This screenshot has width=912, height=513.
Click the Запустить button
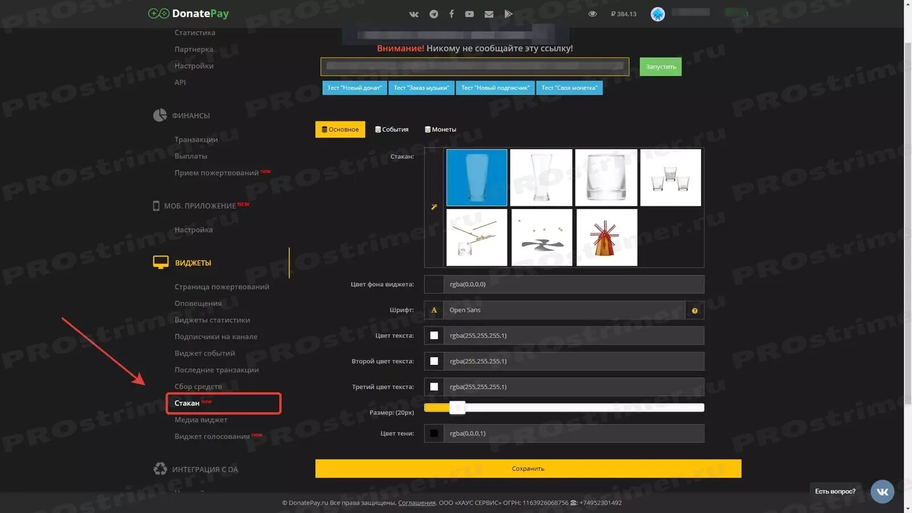tap(661, 67)
